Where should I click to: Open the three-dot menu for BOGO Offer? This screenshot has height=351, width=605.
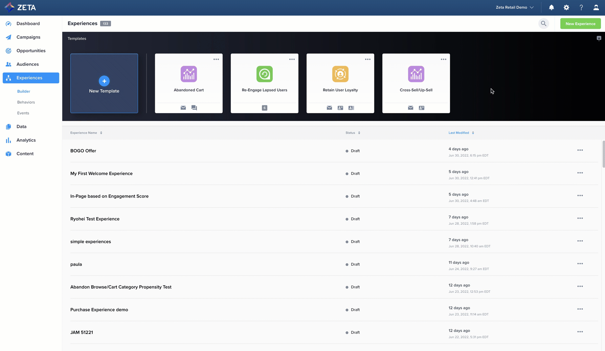coord(580,150)
